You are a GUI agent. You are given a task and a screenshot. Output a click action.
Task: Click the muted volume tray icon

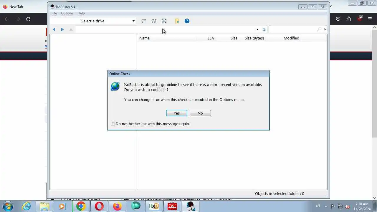pos(347,206)
